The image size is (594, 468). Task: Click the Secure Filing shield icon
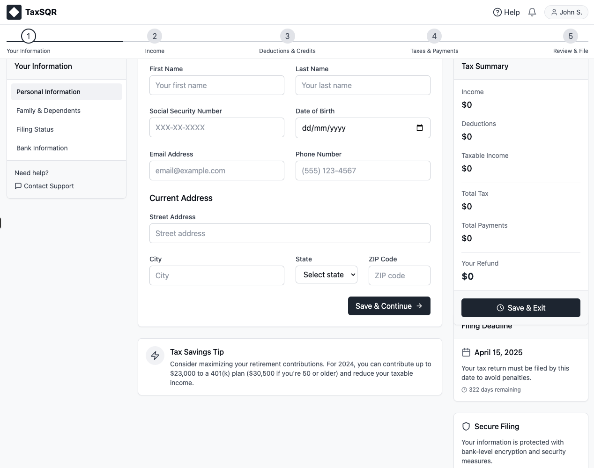(x=466, y=426)
